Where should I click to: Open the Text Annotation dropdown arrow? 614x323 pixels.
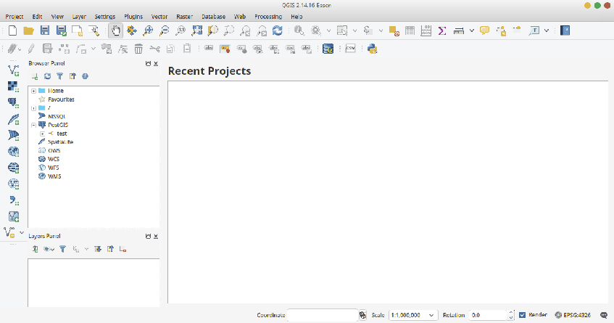tap(547, 30)
